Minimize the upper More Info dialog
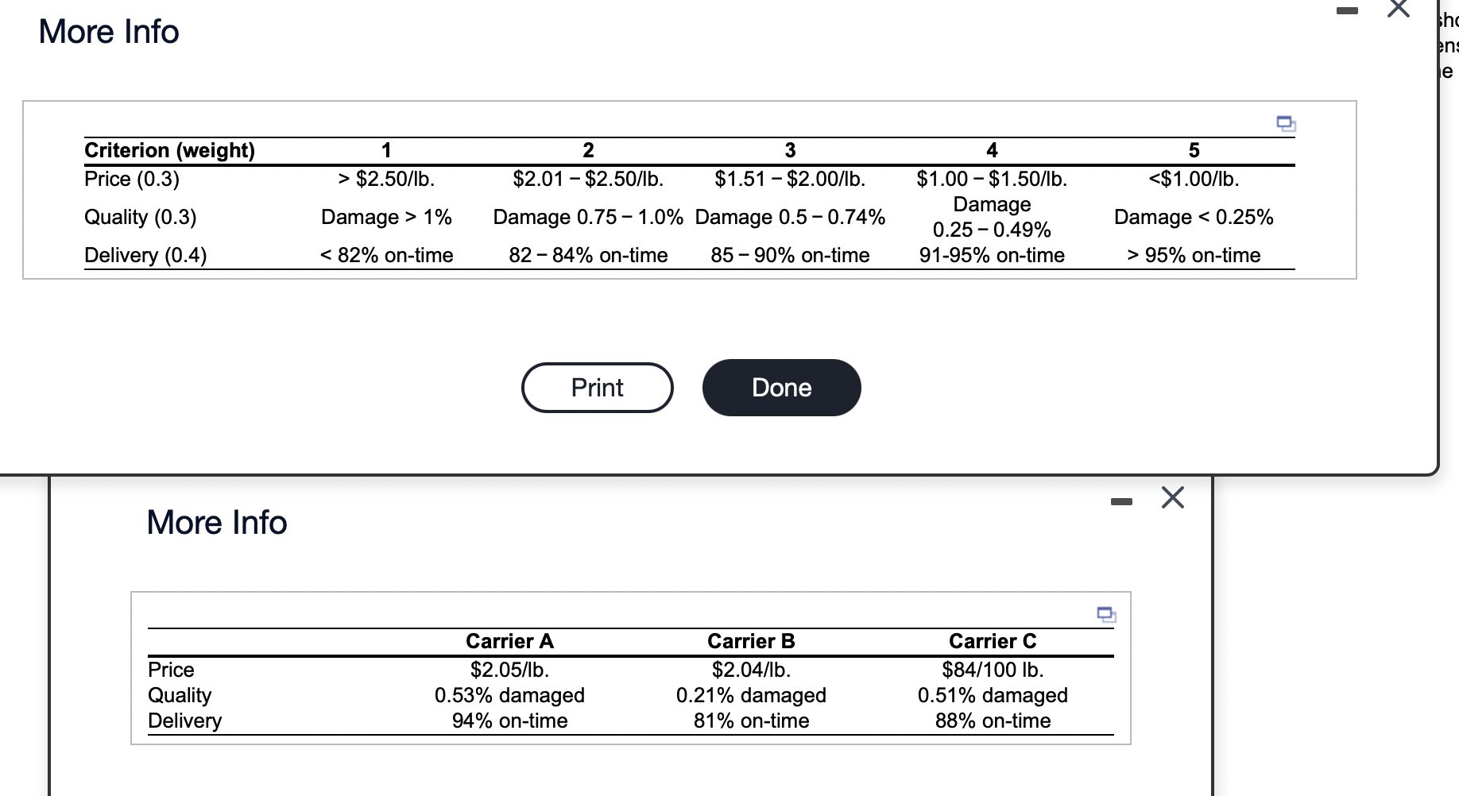The width and height of the screenshot is (1459, 796). pos(1346,11)
